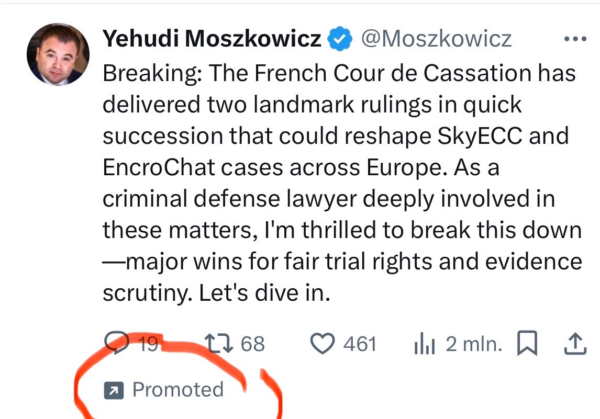
Task: Tap the share upload icon
Action: pos(574,343)
